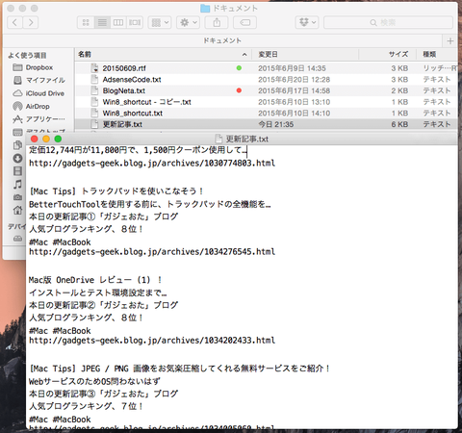Go forward with Finder's forward arrow
462x433 pixels.
click(x=31, y=22)
